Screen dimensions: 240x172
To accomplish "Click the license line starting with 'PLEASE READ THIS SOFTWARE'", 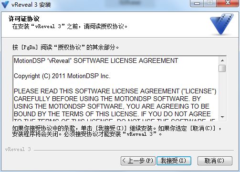I will [115, 91].
